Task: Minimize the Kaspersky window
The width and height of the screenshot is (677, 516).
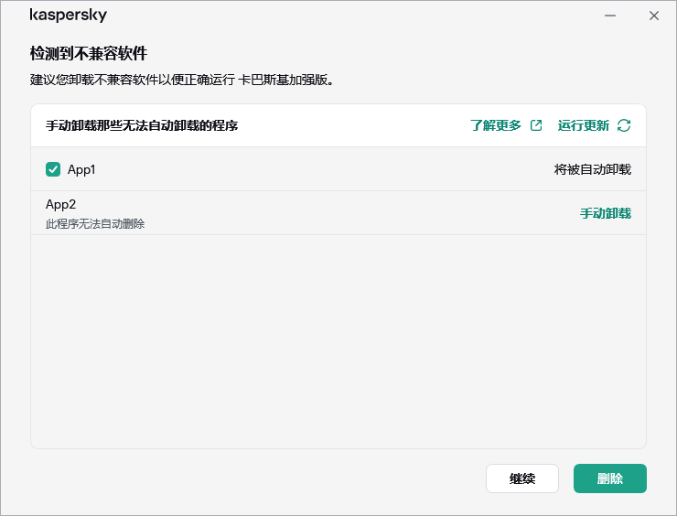Action: coord(610,16)
